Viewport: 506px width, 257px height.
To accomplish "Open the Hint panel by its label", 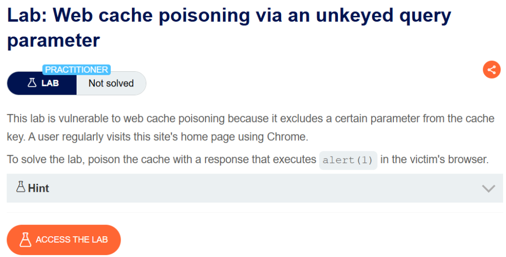I will (x=39, y=188).
